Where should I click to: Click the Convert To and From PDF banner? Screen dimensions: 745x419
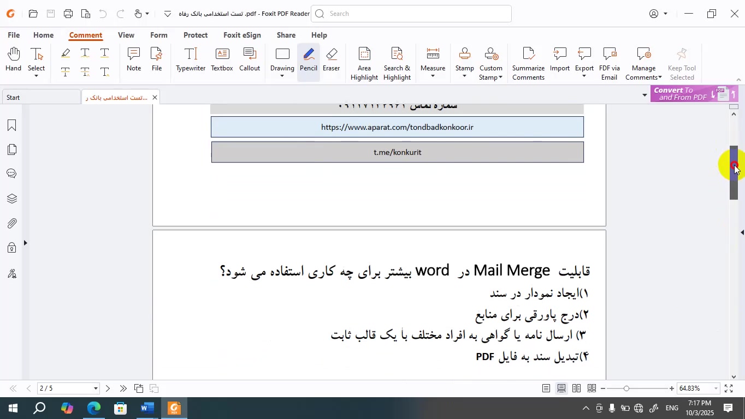(x=694, y=94)
